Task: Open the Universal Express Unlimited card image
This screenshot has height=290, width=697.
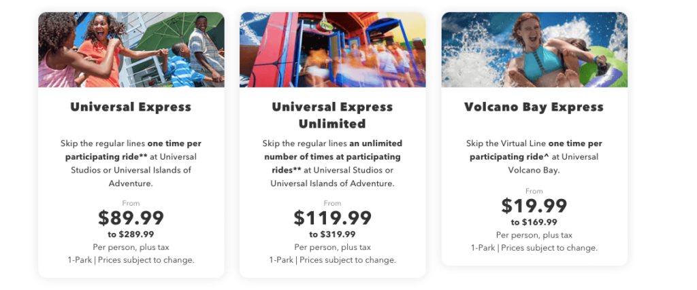Action: (x=332, y=50)
